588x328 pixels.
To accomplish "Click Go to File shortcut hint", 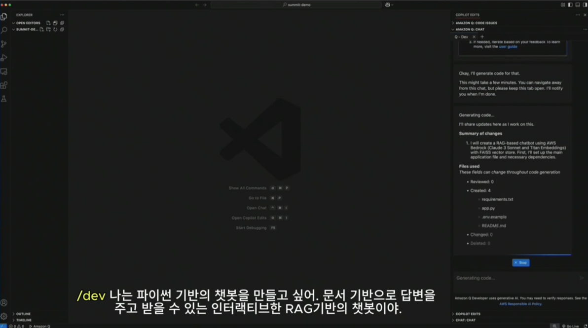I will (x=265, y=198).
